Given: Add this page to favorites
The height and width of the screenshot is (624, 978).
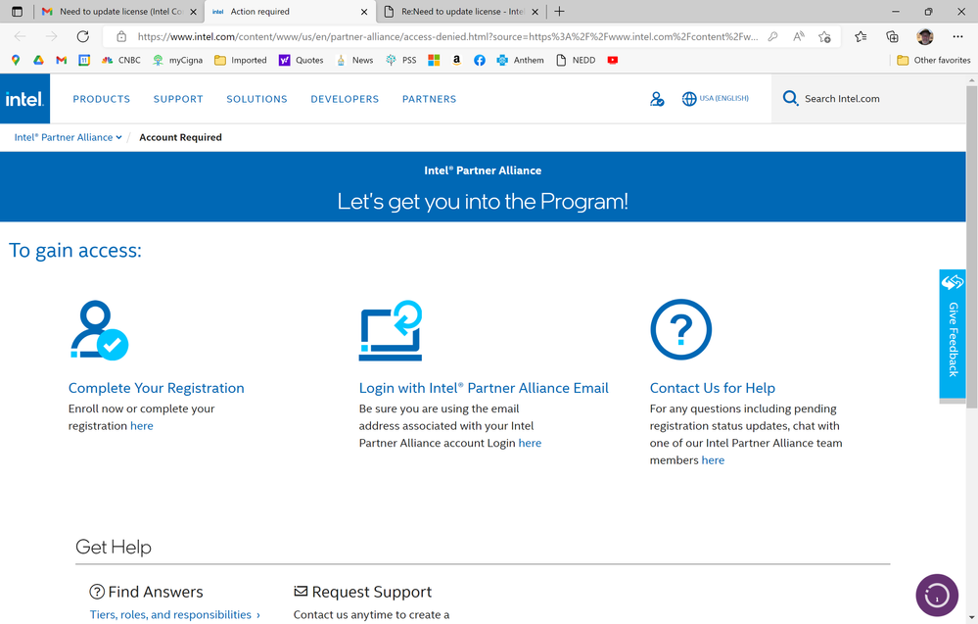Looking at the screenshot, I should (x=824, y=37).
